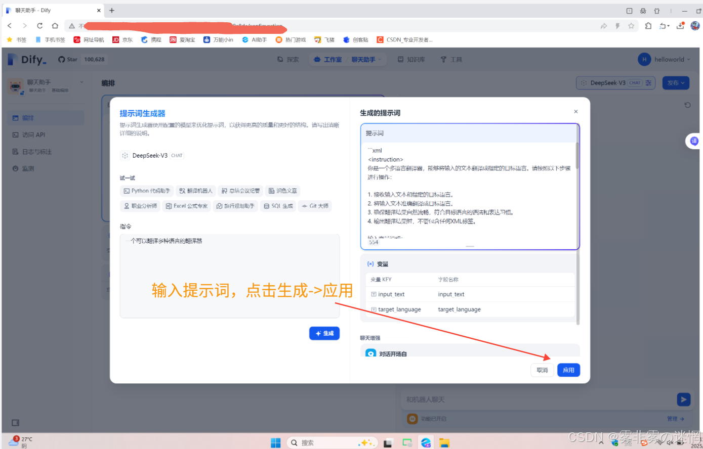Select 编排 in the sidebar

[46, 118]
